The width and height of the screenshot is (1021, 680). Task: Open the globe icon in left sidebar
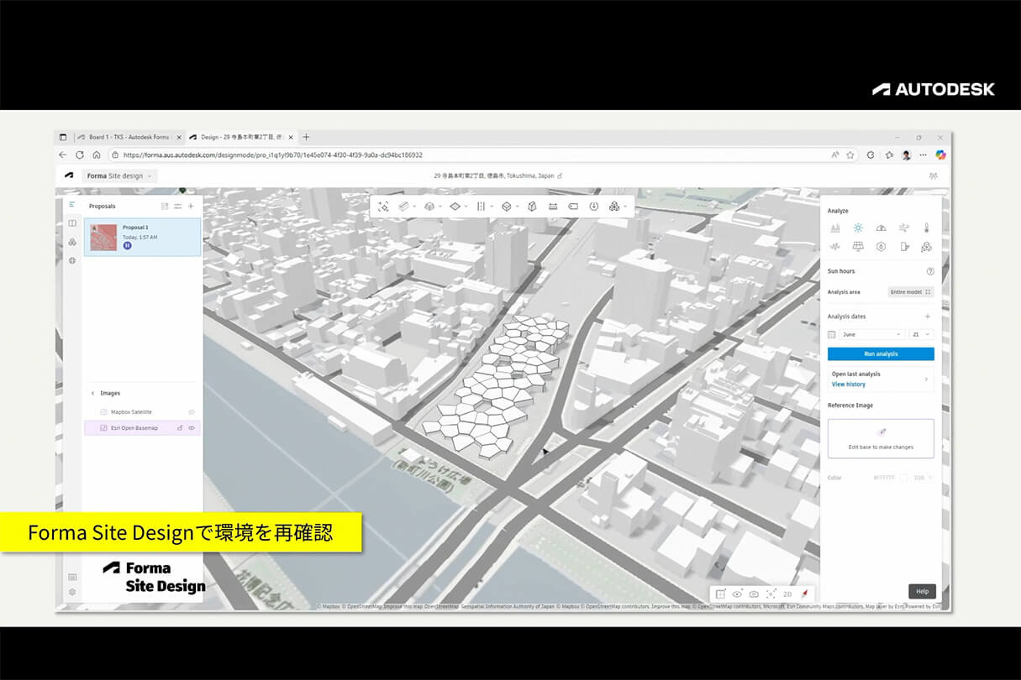[x=72, y=260]
